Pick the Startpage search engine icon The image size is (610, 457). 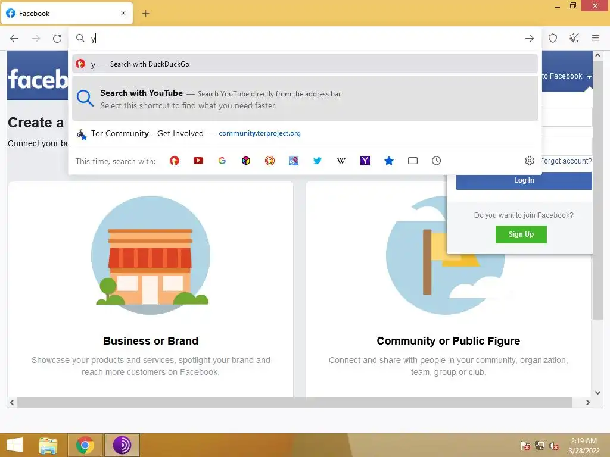(x=294, y=161)
